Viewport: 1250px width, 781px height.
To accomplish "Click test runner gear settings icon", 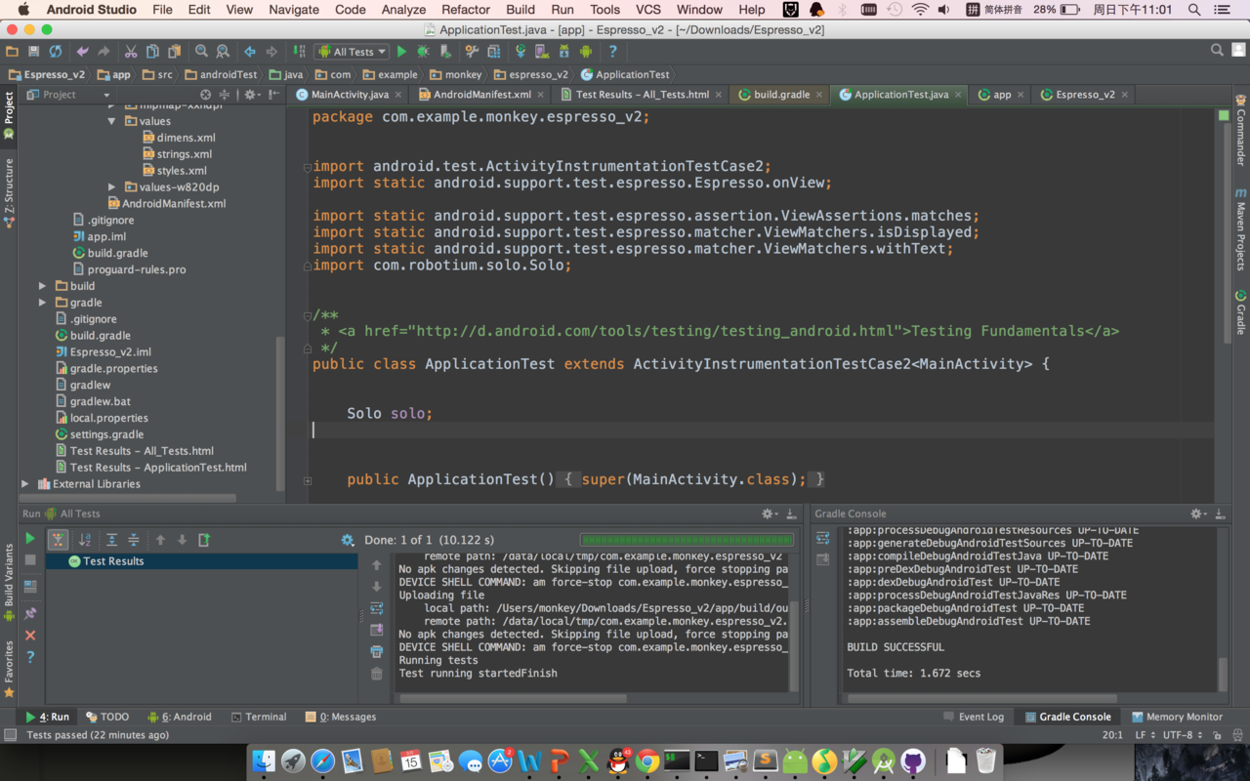I will point(348,540).
